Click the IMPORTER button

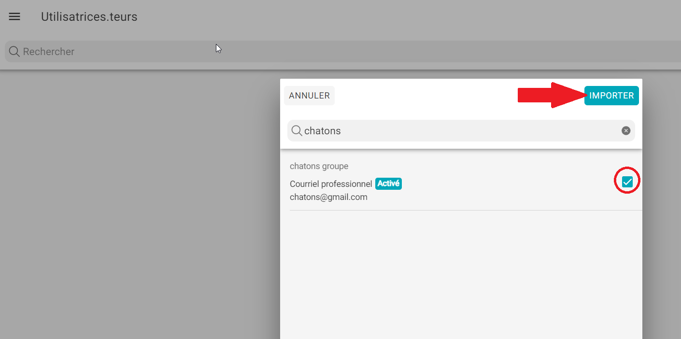(611, 96)
